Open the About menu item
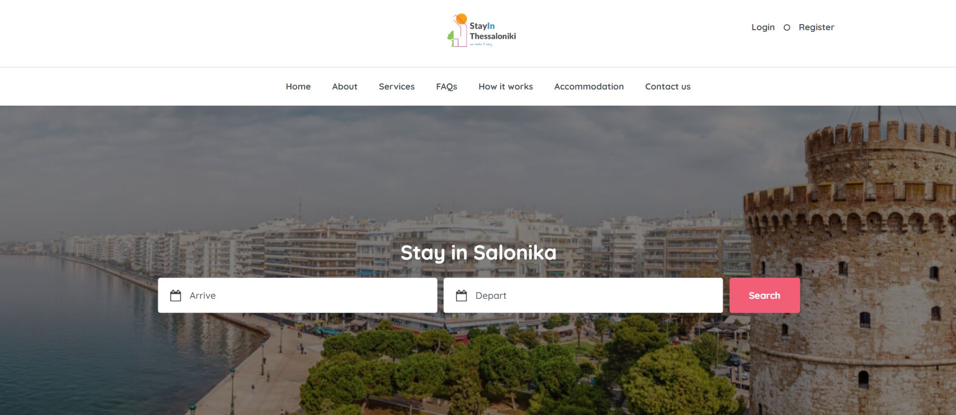The image size is (956, 415). (x=345, y=87)
